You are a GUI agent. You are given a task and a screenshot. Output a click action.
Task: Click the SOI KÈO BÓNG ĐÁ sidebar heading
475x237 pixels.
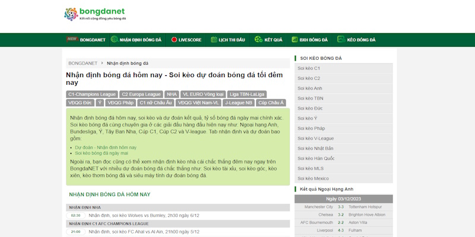(321, 58)
